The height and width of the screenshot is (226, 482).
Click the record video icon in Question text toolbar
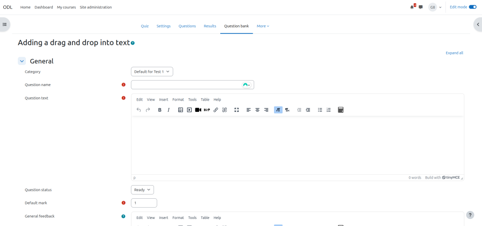(x=198, y=110)
